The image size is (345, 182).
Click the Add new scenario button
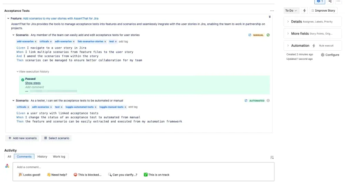pyautogui.click(x=23, y=138)
